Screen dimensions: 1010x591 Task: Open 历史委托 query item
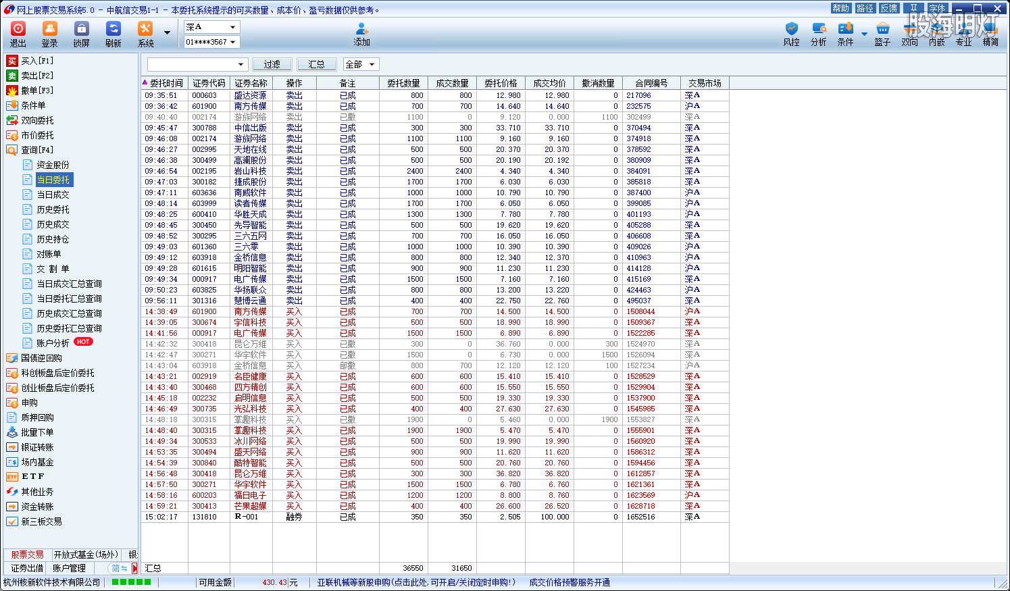point(46,209)
